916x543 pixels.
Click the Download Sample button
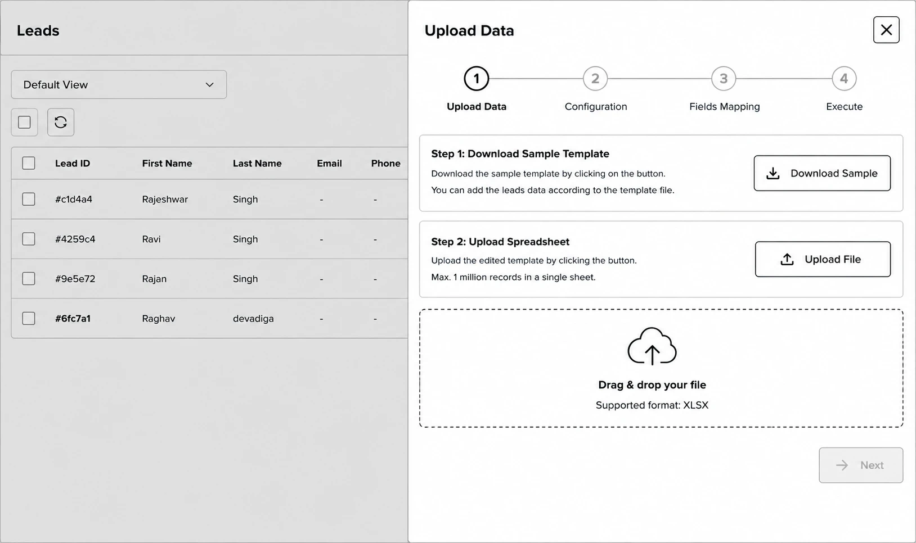coord(822,173)
